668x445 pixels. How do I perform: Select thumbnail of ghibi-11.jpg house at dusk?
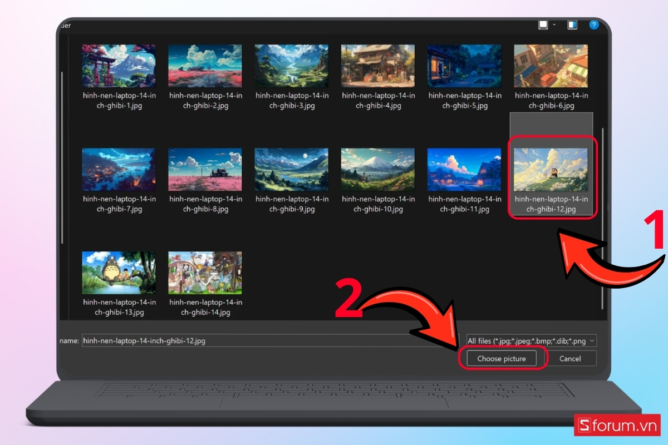coord(464,169)
